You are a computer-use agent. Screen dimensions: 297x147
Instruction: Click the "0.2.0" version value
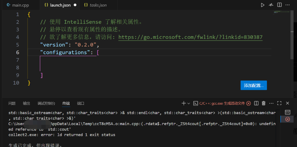[x=86, y=45]
